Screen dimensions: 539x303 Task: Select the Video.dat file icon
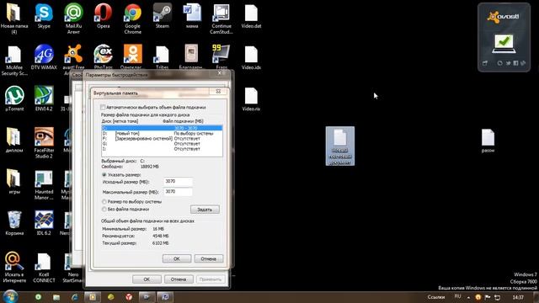tap(251, 15)
